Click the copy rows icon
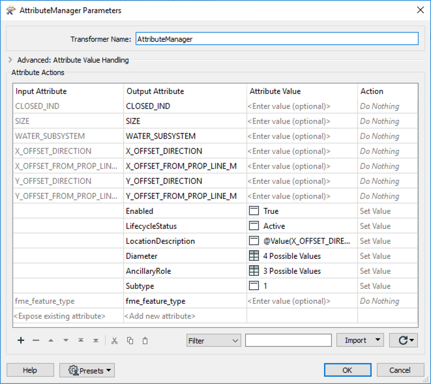The image size is (431, 384). 130,340
